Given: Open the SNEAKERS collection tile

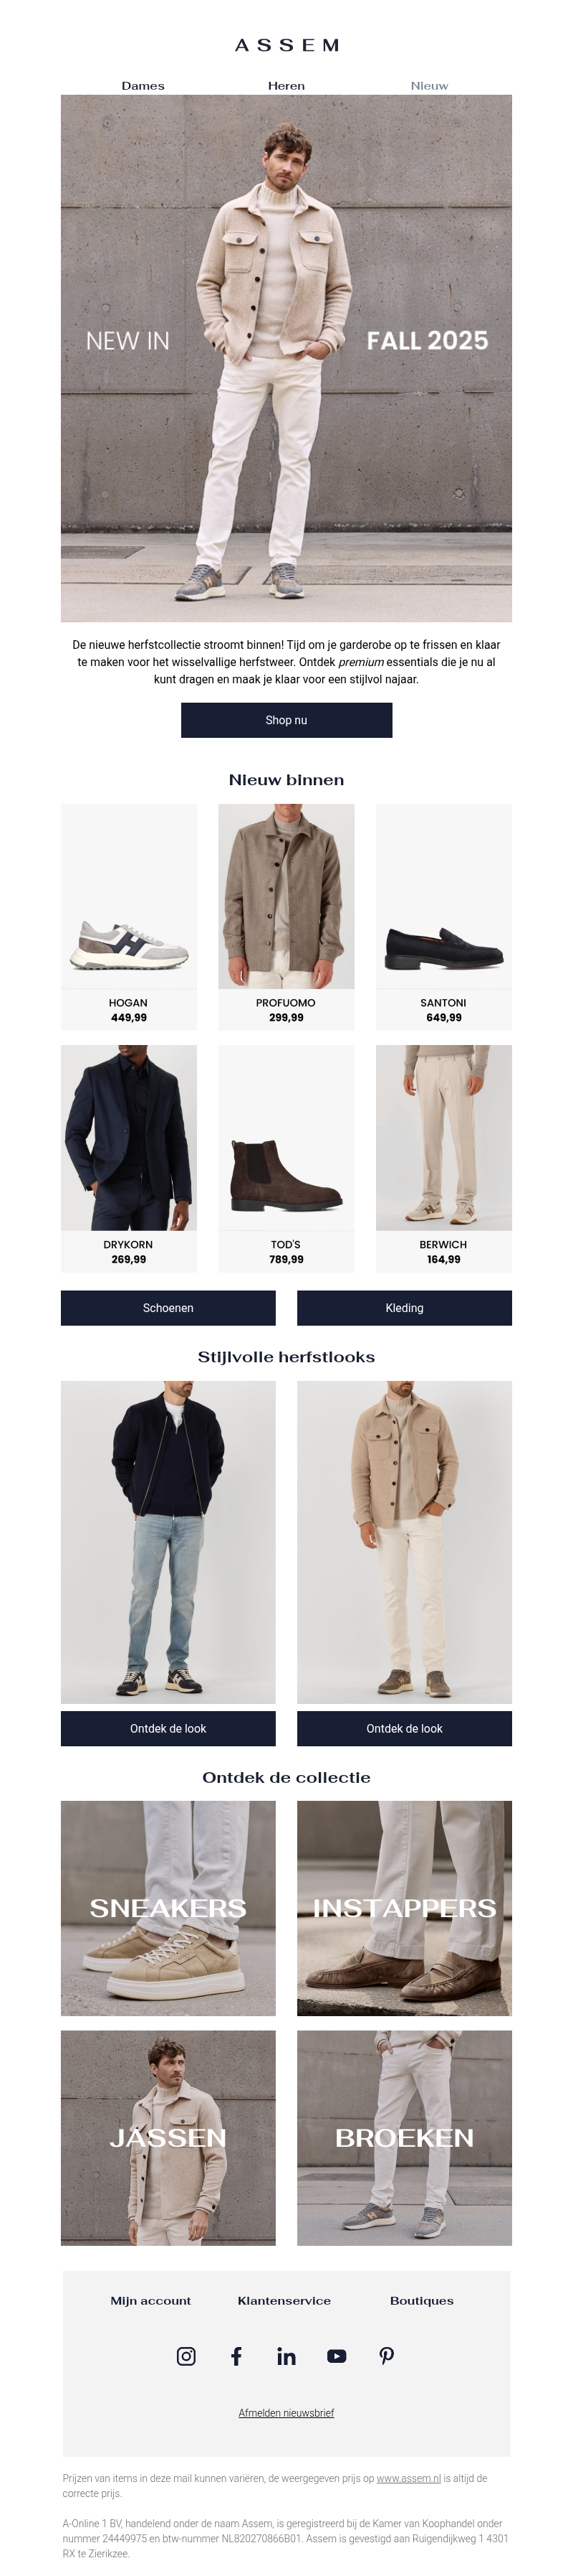Looking at the screenshot, I should click(x=168, y=1908).
